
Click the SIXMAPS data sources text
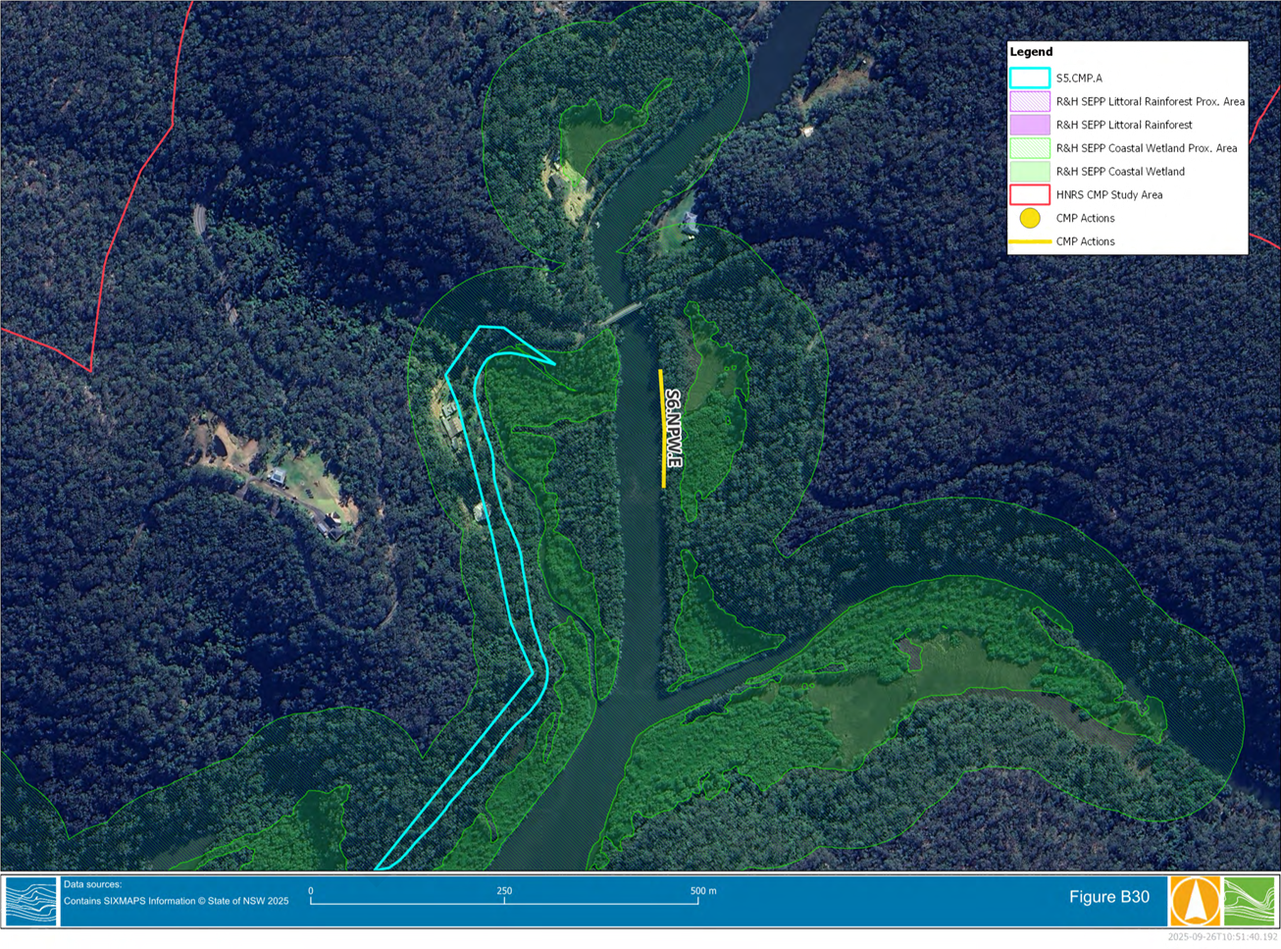(x=177, y=901)
